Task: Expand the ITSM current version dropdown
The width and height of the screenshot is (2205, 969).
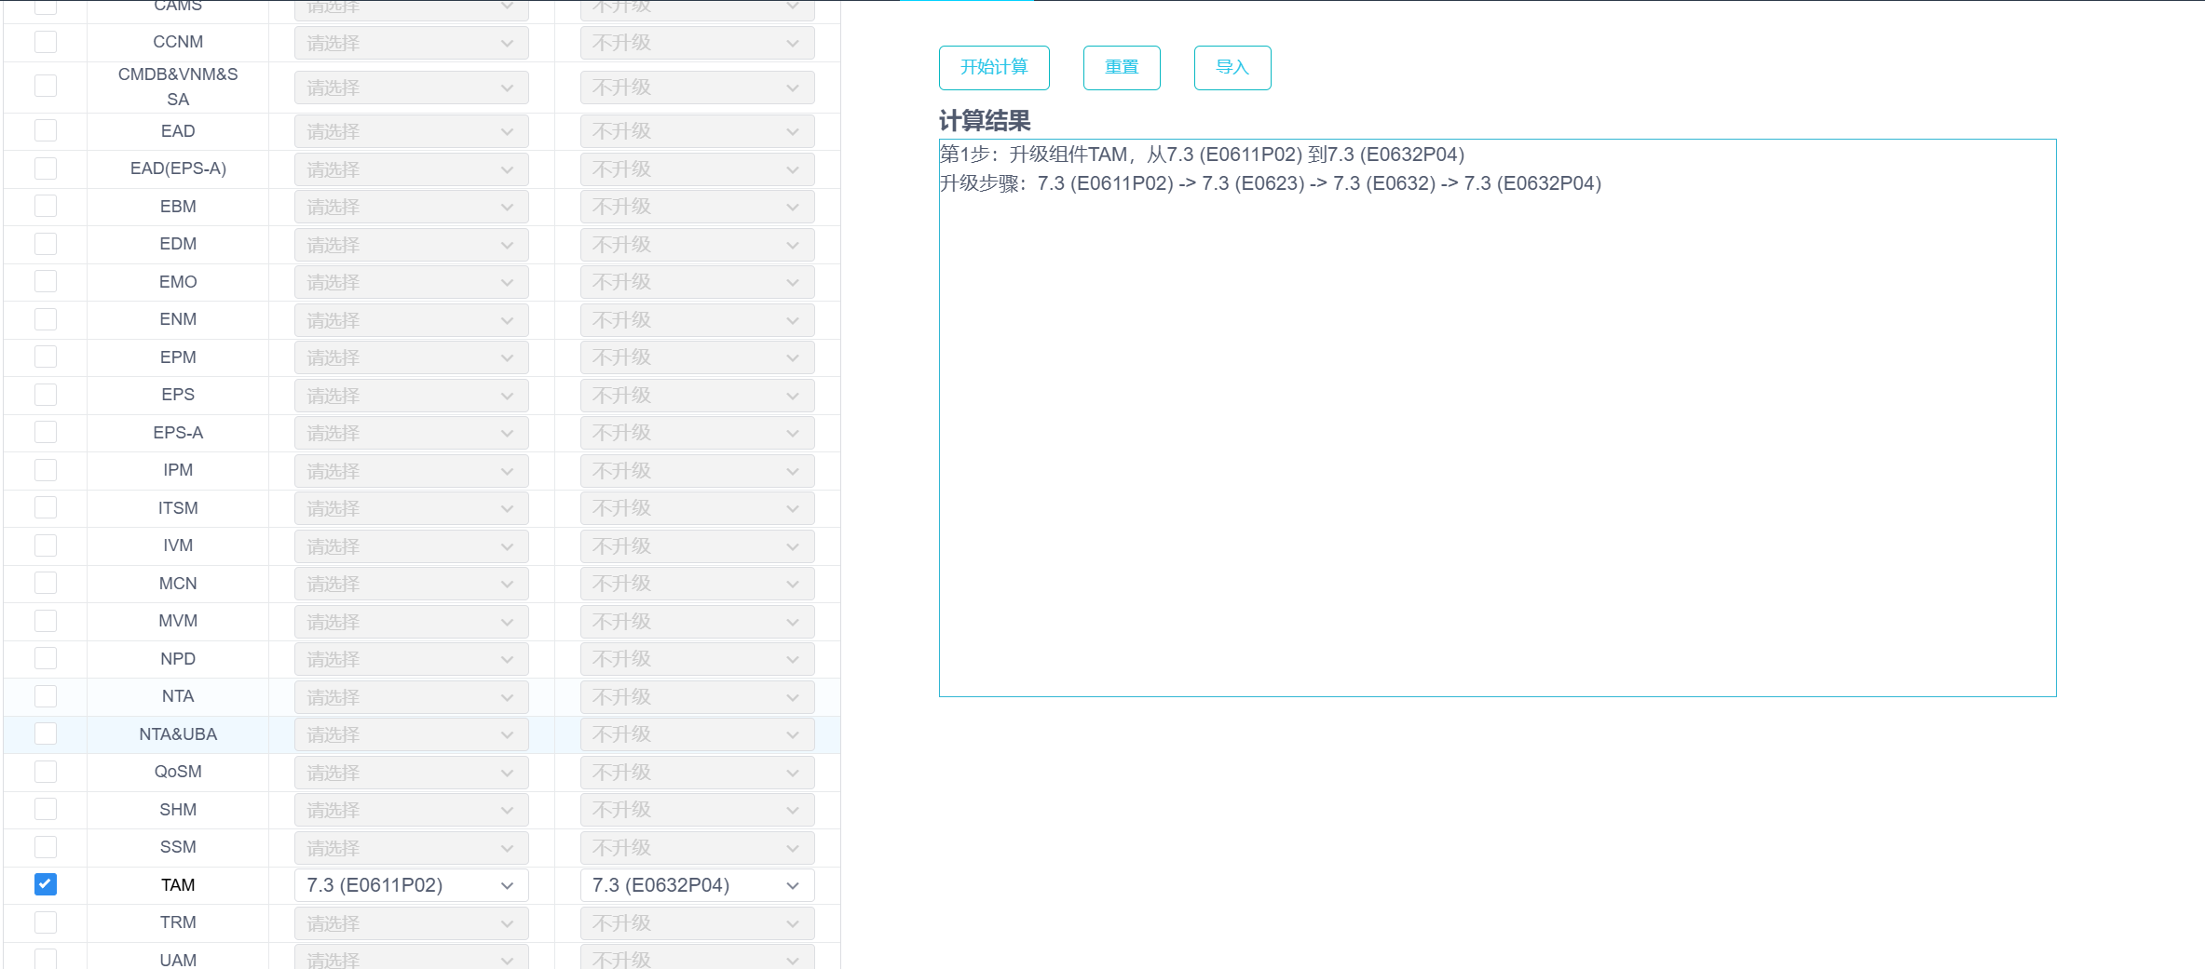Action: pos(411,508)
